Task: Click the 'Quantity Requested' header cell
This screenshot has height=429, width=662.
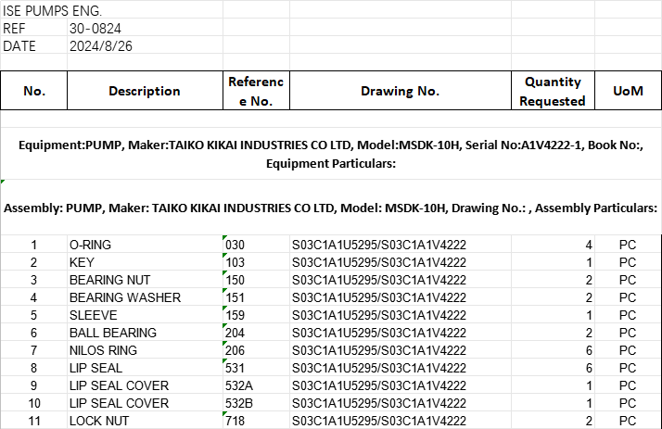Action: tap(552, 91)
